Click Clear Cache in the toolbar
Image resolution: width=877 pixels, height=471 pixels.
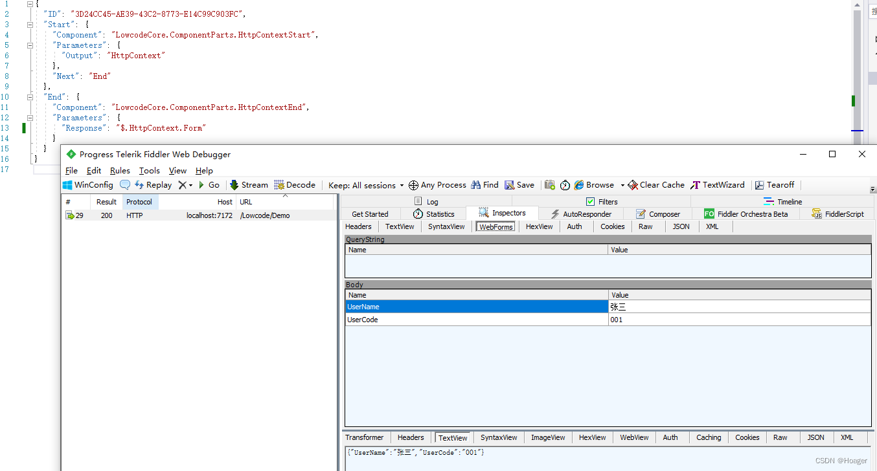click(656, 185)
